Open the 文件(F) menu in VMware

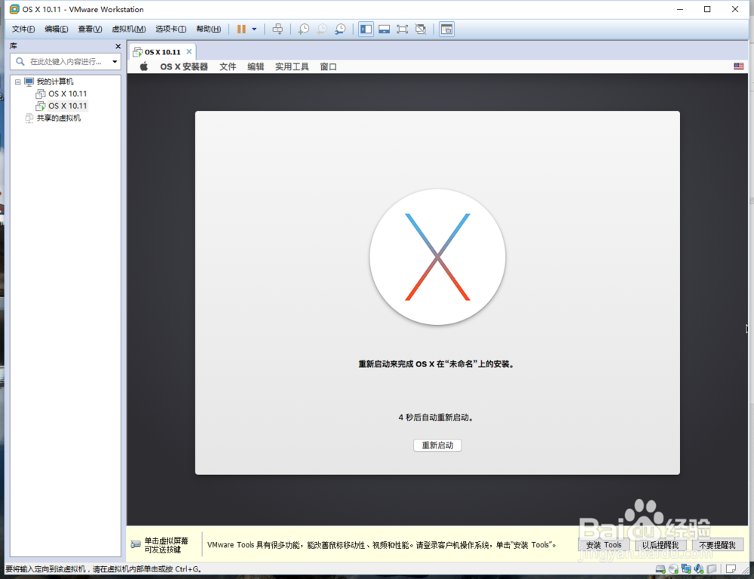23,29
